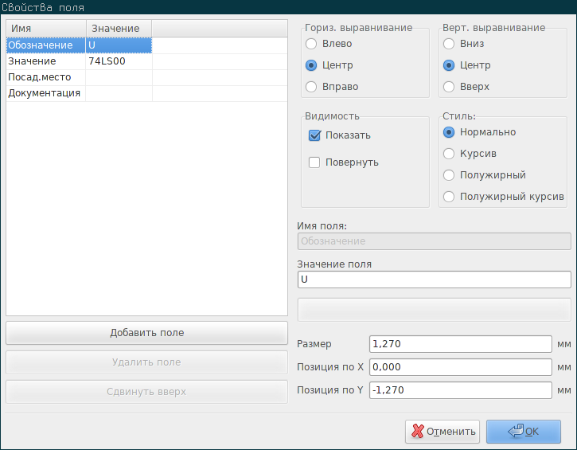Click the 'Позиция по Y' input field

[x=461, y=390]
